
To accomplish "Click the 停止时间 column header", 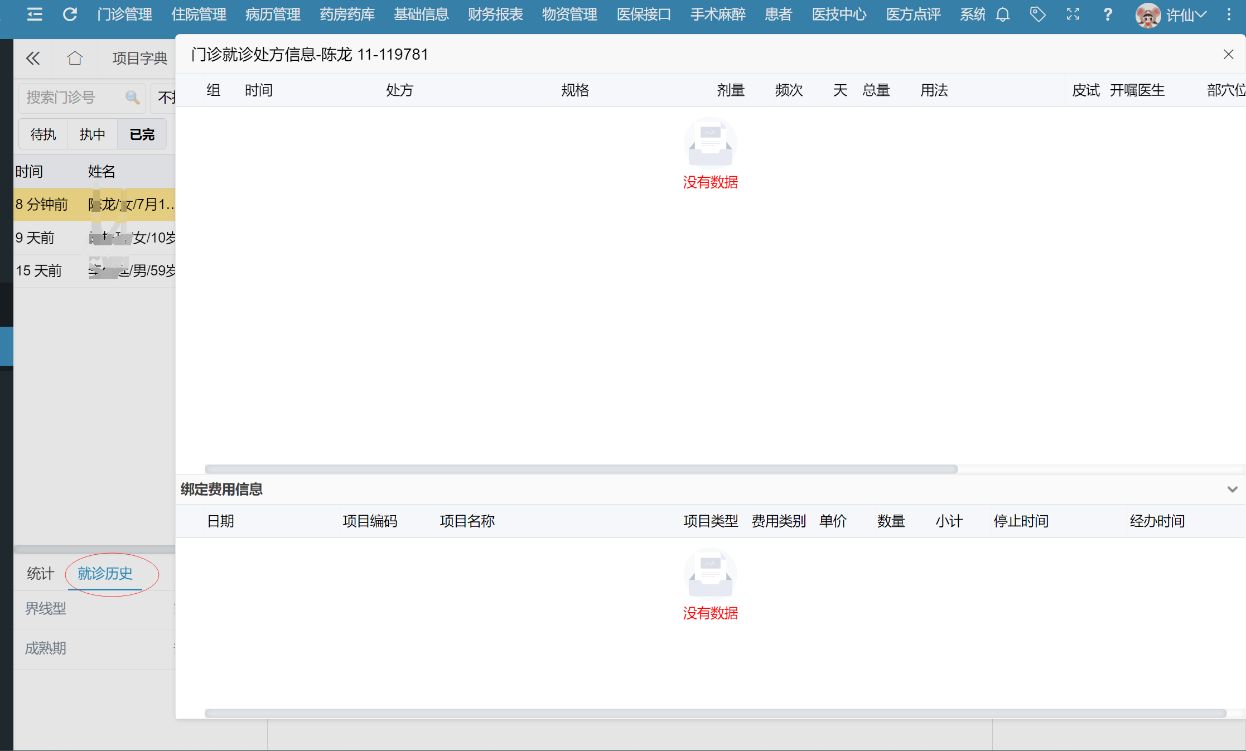I will pos(1021,521).
